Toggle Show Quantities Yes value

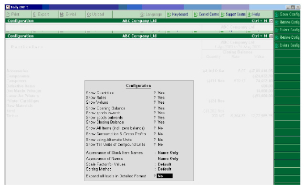coord(161,93)
